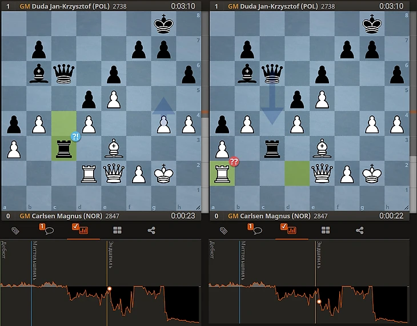This screenshot has width=417, height=326.
Task: Click Duda Jan-Krzysztof name above right board
Action: pos(279,6)
